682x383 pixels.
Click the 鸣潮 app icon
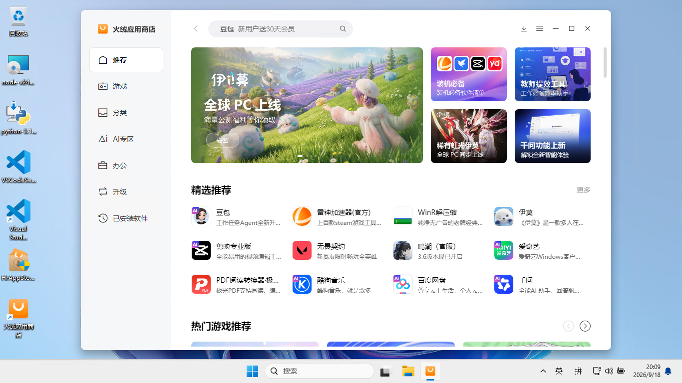pos(403,250)
